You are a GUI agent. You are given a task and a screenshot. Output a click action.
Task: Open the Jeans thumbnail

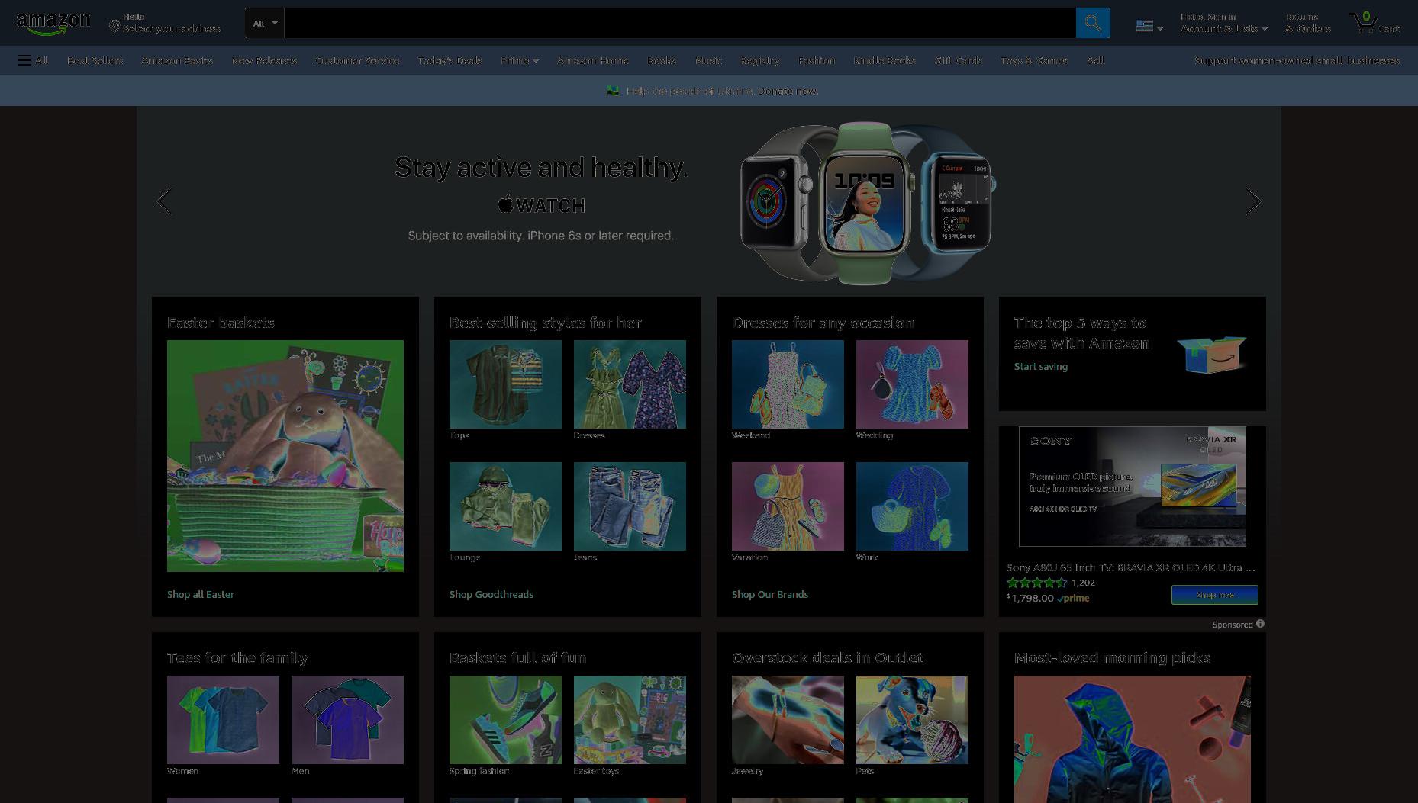pos(630,506)
